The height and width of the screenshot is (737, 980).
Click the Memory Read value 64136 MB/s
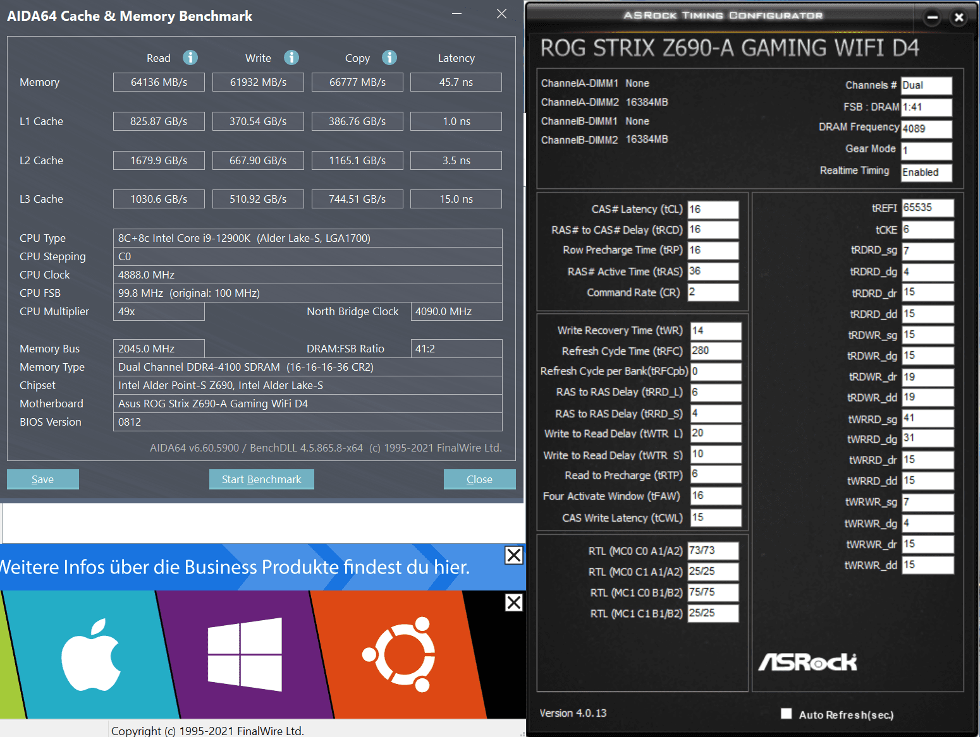[x=159, y=82]
